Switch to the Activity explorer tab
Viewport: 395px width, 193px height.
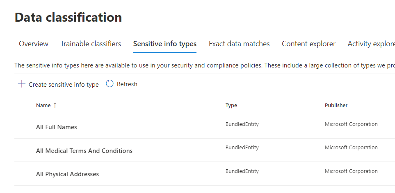pyautogui.click(x=371, y=44)
